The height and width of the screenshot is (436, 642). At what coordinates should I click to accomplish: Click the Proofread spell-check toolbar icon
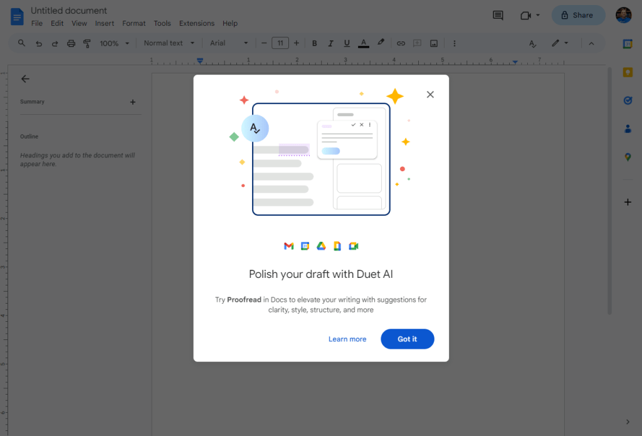(532, 43)
